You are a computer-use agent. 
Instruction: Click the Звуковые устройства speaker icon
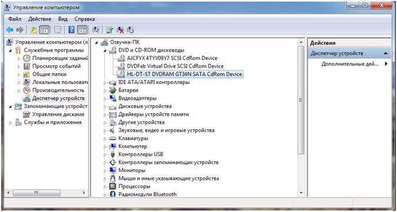(x=112, y=130)
